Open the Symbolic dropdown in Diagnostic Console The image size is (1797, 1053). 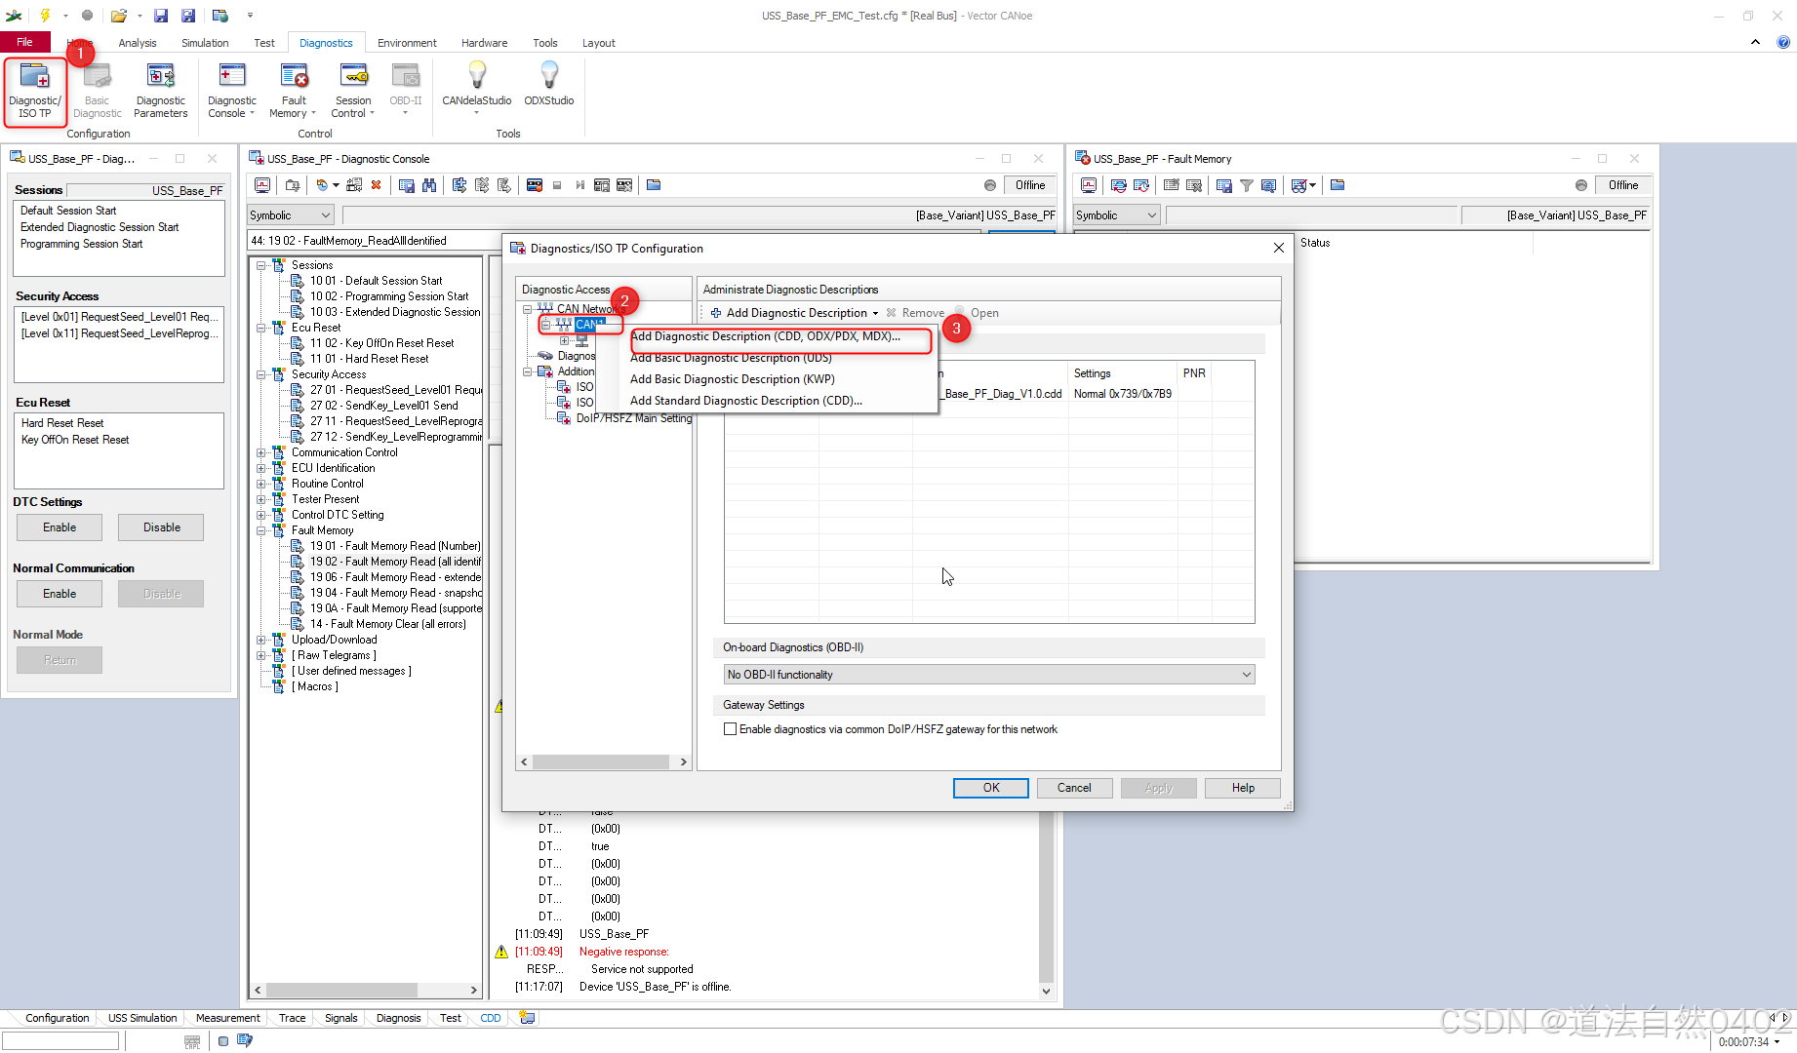[291, 215]
